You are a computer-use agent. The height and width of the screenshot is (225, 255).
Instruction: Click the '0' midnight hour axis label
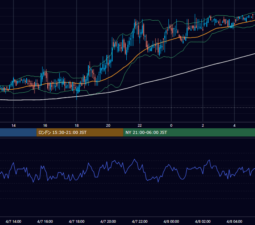click(x=171, y=126)
